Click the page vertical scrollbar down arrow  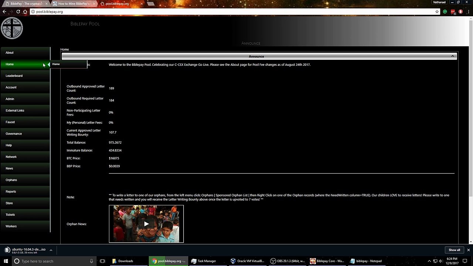tap(471, 242)
